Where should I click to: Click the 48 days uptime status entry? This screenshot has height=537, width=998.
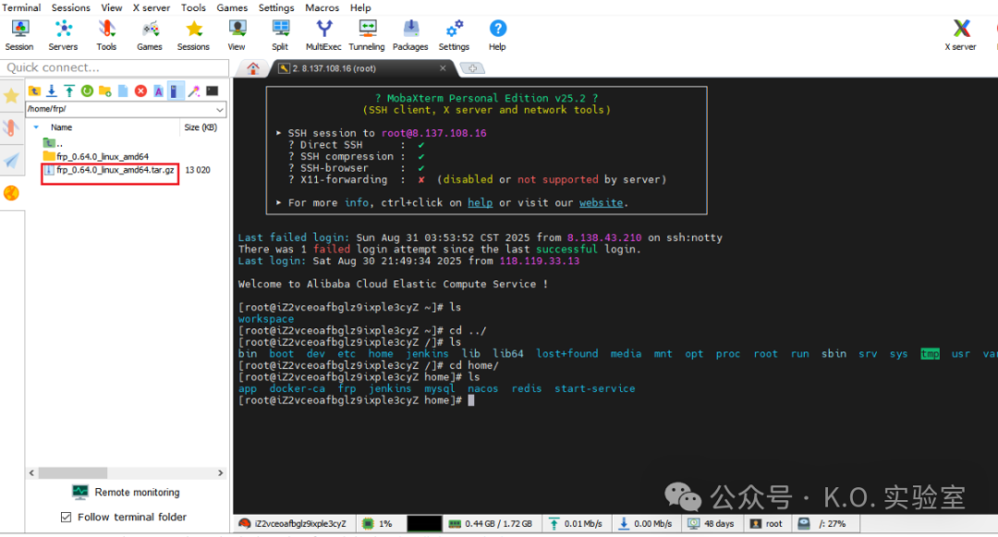click(711, 524)
